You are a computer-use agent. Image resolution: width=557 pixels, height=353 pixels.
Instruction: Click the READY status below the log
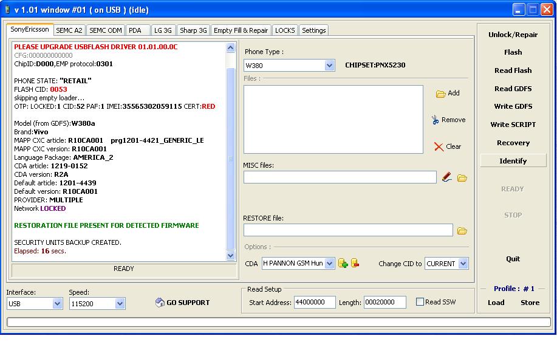click(x=124, y=269)
